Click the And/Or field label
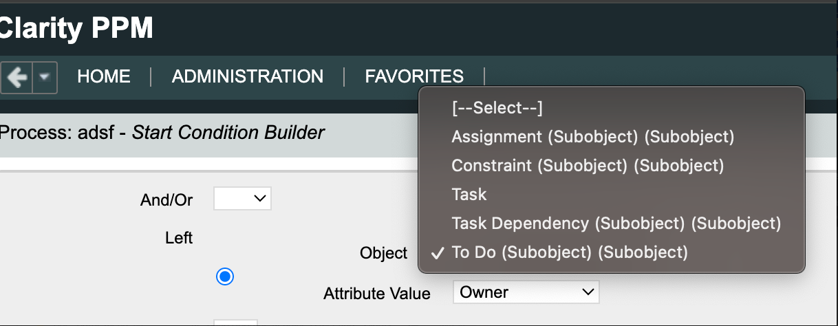The width and height of the screenshot is (838, 326). (166, 200)
